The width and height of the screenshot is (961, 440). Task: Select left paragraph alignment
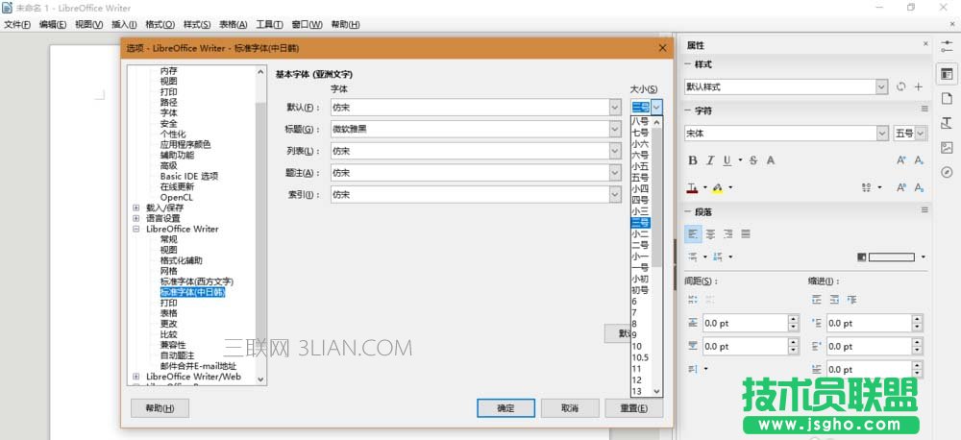[x=693, y=233]
